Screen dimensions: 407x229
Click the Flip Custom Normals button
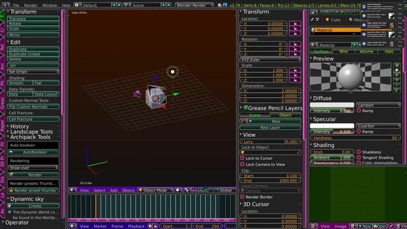33,106
